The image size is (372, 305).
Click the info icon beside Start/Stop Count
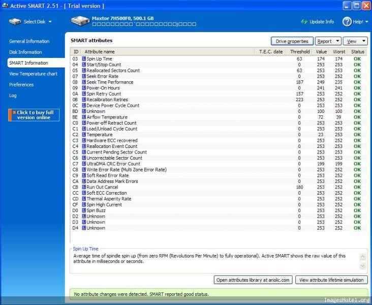pyautogui.click(x=84, y=65)
